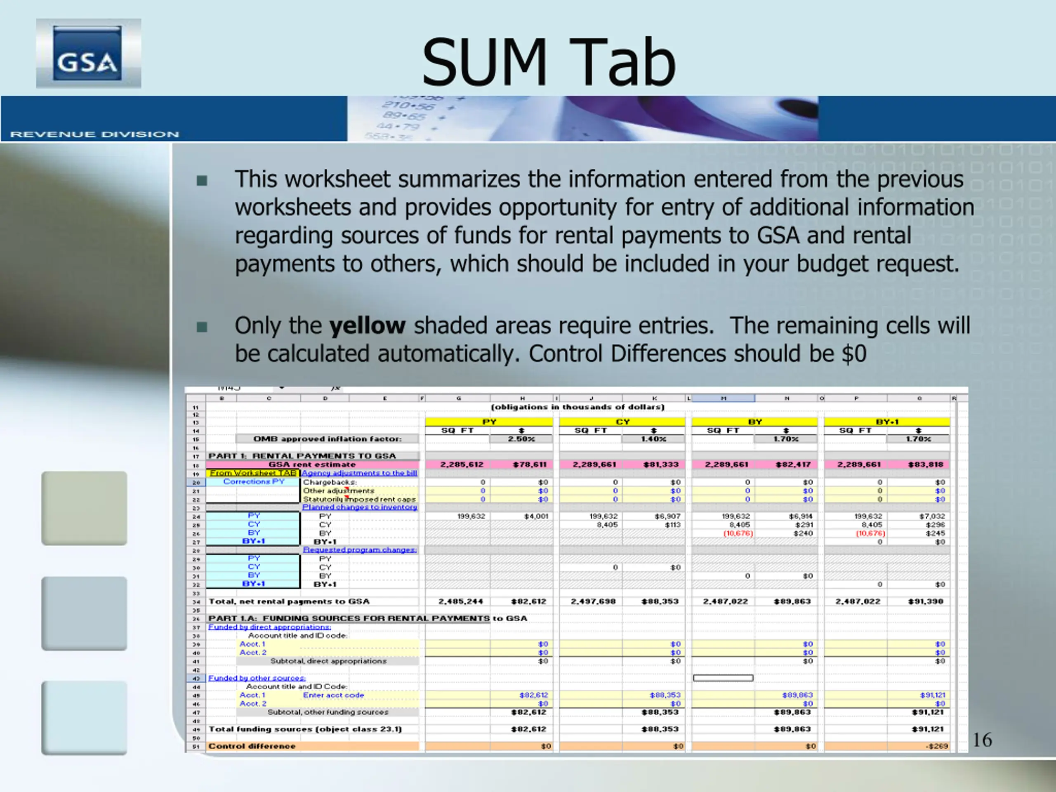This screenshot has width=1056, height=792.
Task: Click the fx insert function icon
Action: click(x=336, y=389)
